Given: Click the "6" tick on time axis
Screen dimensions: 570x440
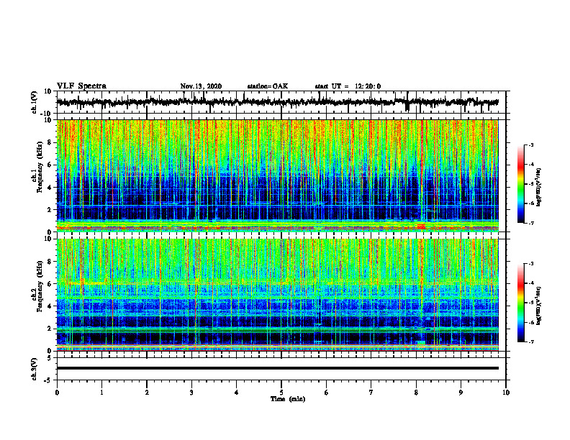Looking at the screenshot, I should pyautogui.click(x=327, y=393).
